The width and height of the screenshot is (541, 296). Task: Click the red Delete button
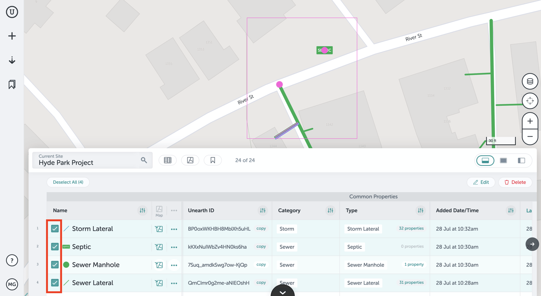[515, 182]
